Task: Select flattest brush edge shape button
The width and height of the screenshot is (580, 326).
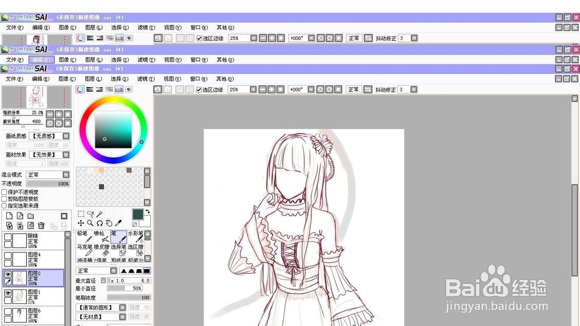Action: coord(147,271)
